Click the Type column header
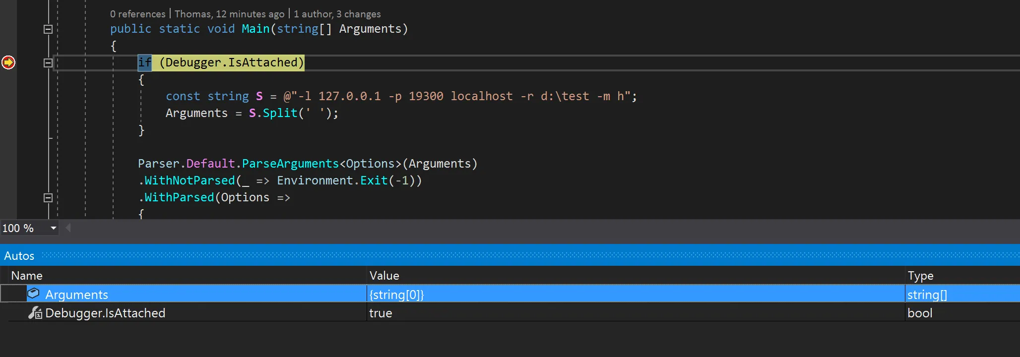Image resolution: width=1020 pixels, height=357 pixels. pyautogui.click(x=920, y=276)
